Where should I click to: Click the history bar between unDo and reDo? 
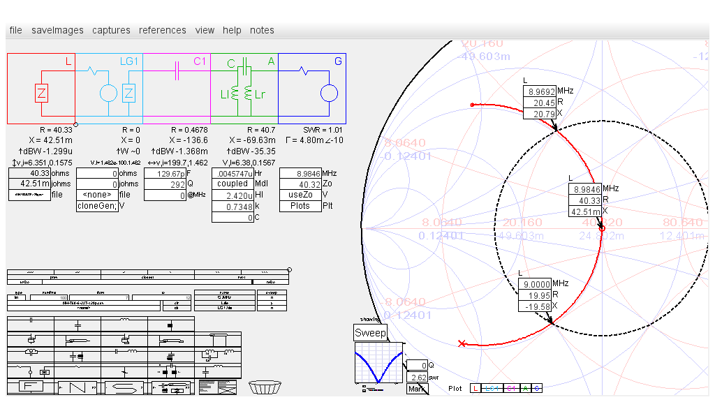point(148,282)
